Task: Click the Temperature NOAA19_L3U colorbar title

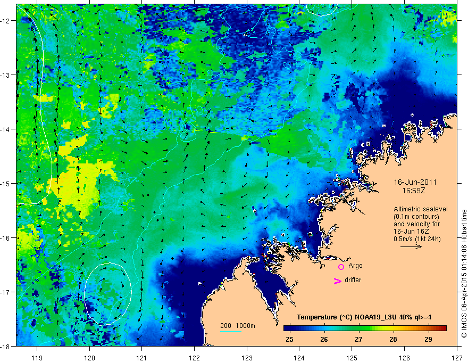Action: point(364,317)
